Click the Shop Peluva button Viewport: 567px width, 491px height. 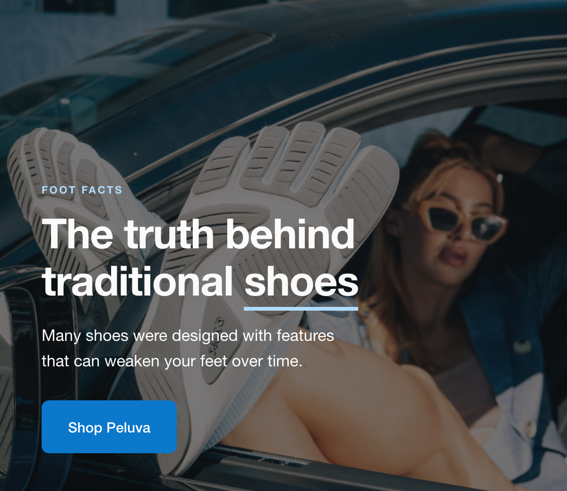[x=109, y=427]
